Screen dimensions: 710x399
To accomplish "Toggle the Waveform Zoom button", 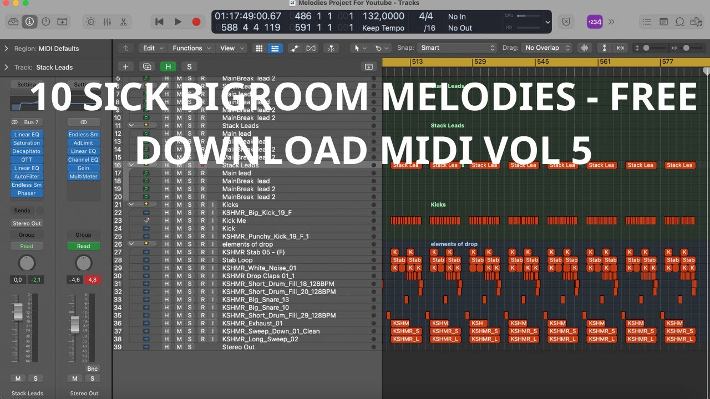I will pyautogui.click(x=584, y=48).
